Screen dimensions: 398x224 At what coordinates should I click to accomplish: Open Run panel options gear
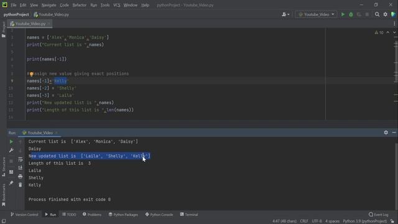(386, 133)
